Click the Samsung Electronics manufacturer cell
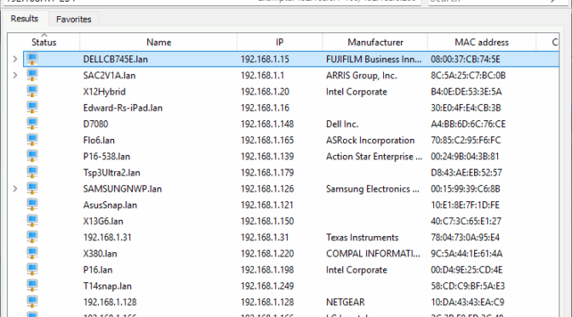The image size is (572, 317). (373, 189)
